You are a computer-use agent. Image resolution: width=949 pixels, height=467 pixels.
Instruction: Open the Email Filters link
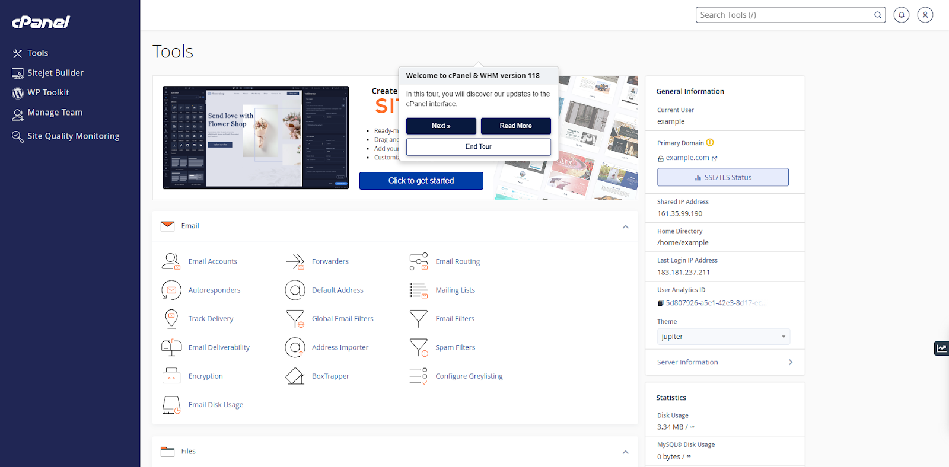456,319
